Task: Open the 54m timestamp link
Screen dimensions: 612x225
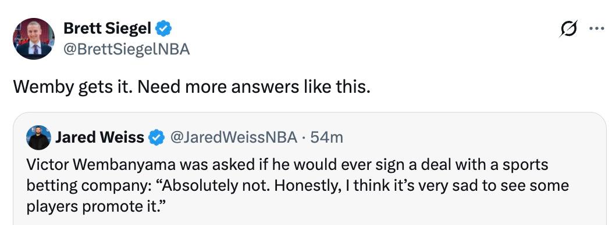Action: pos(327,137)
